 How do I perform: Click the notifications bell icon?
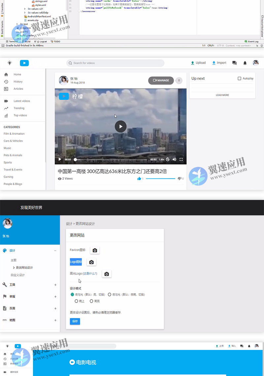point(245,62)
